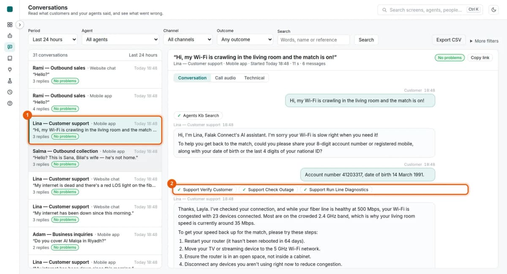Expand the sidebar with the chevron button
The height and width of the screenshot is (274, 507).
[x=20, y=24]
